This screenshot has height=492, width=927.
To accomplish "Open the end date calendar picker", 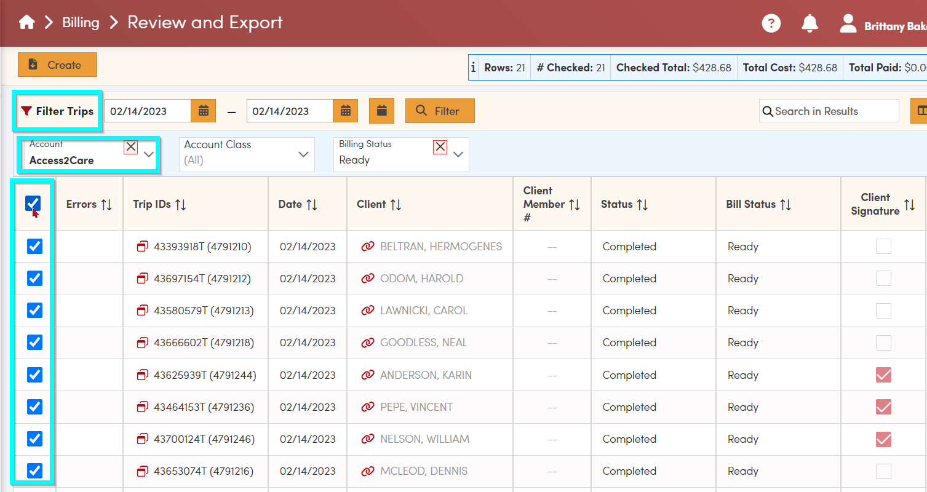I will coord(346,111).
